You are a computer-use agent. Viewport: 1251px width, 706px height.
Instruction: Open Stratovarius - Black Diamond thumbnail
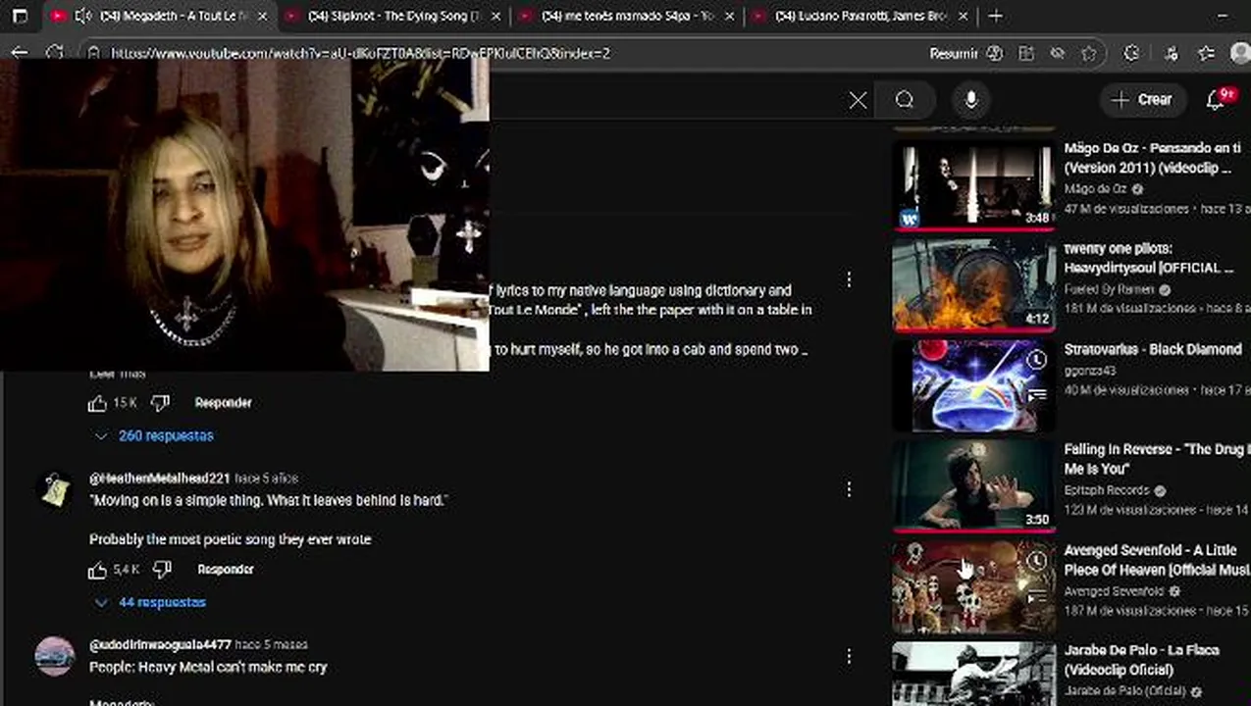point(974,385)
